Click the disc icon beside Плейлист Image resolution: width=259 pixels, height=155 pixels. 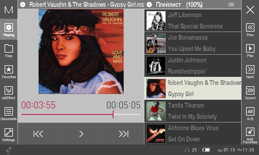[149, 5]
